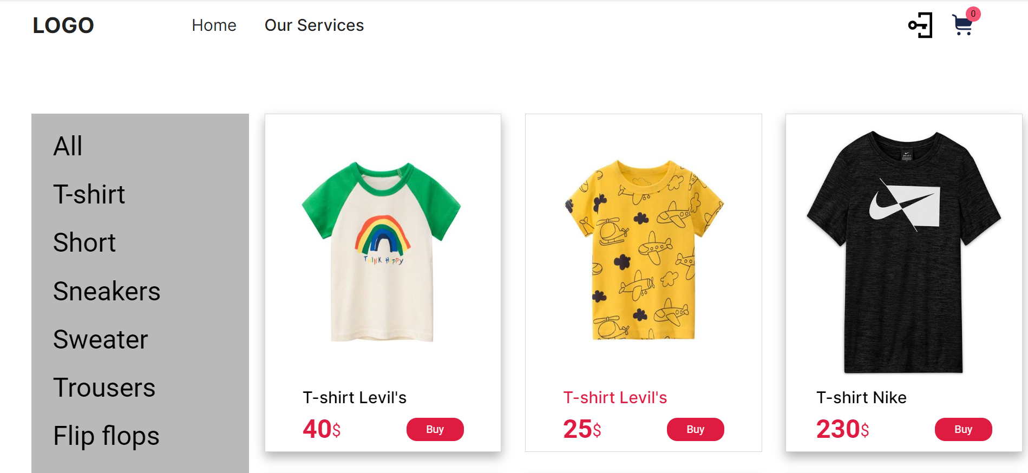
Task: Choose the Flip flops category
Action: pyautogui.click(x=106, y=436)
